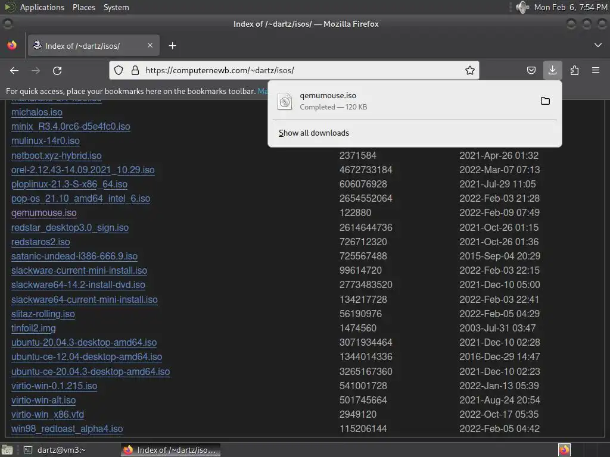
Task: Open mulinux-14r0.iso link
Action: [x=45, y=140]
